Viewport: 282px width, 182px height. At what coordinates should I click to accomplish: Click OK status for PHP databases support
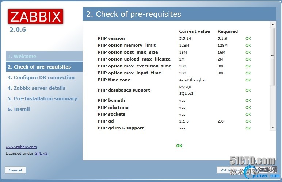coord(248,90)
